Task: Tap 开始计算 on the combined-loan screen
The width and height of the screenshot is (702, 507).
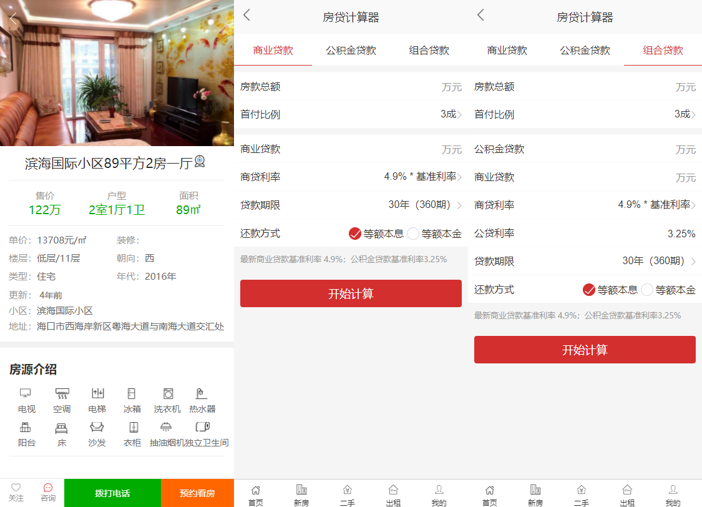Action: click(585, 350)
